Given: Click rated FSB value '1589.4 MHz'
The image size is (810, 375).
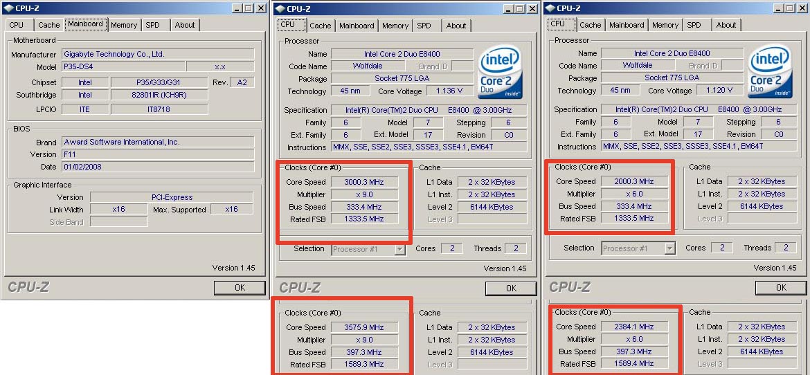Looking at the screenshot, I should point(634,364).
